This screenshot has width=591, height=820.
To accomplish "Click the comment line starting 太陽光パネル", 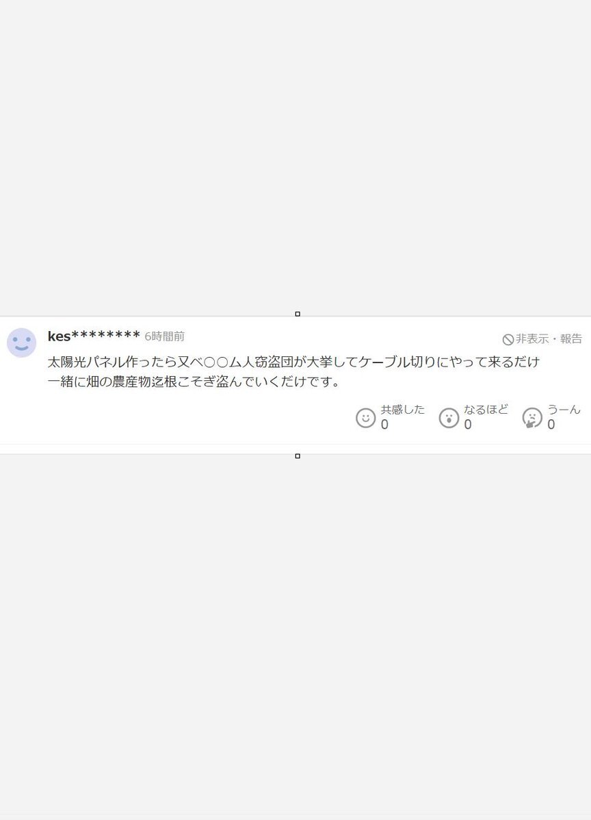I will (x=293, y=362).
